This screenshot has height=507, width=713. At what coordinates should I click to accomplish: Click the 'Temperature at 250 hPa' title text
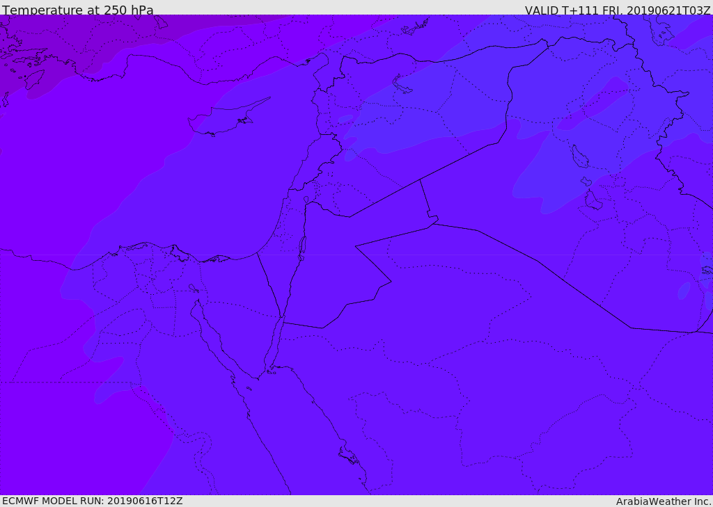click(x=78, y=10)
